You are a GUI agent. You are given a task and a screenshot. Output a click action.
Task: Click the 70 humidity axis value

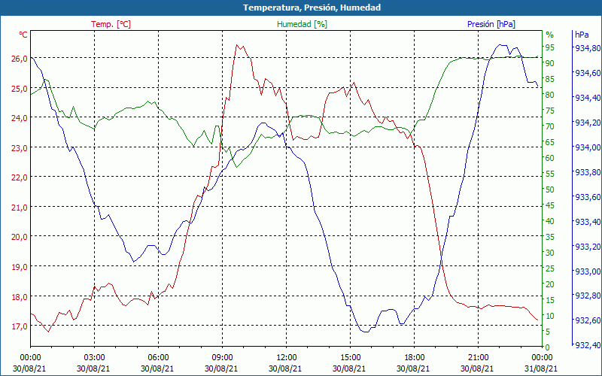(x=550, y=126)
